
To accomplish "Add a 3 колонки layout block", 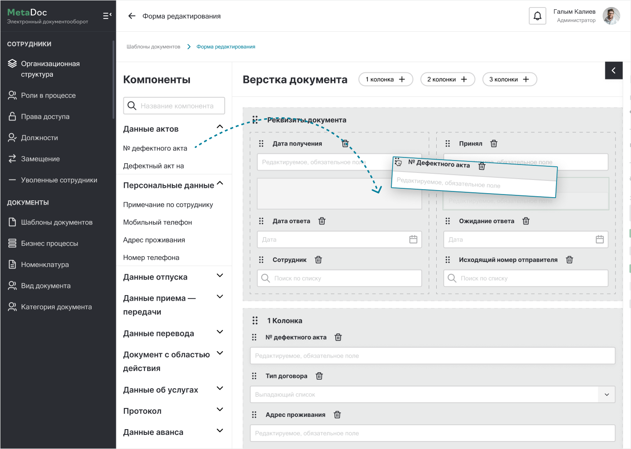I will (x=509, y=79).
